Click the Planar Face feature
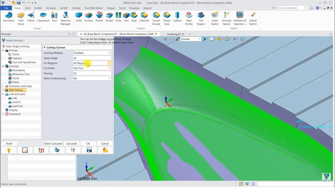The height and width of the screenshot is (188, 335). point(167,19)
